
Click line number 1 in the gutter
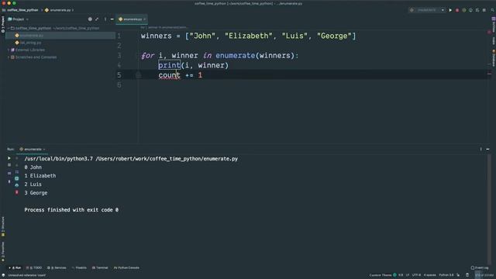(119, 36)
